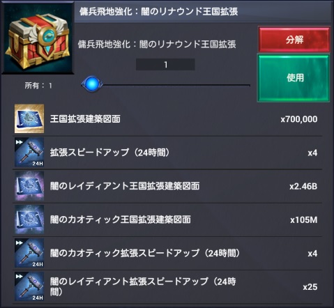Select 拡張スピードアップ(24時間) row label

click(109, 153)
